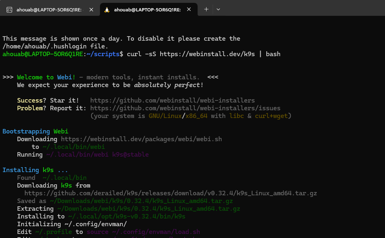
Task: Select the active Linux penguin terminal tab
Action: coord(149,10)
